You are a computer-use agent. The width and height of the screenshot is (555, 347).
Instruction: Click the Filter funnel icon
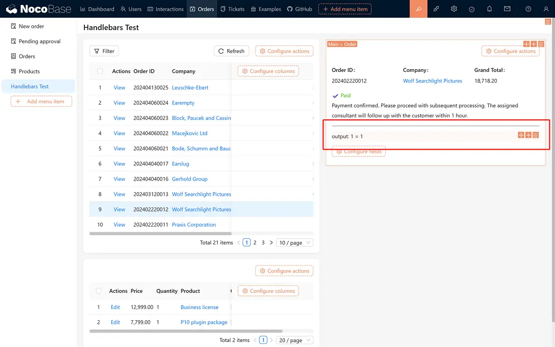click(x=97, y=51)
